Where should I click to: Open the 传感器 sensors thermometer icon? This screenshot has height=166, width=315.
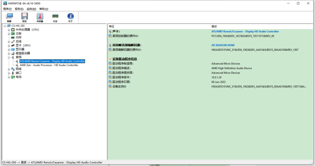pyautogui.click(x=40, y=18)
